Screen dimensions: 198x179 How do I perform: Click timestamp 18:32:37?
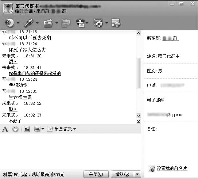[33, 115]
